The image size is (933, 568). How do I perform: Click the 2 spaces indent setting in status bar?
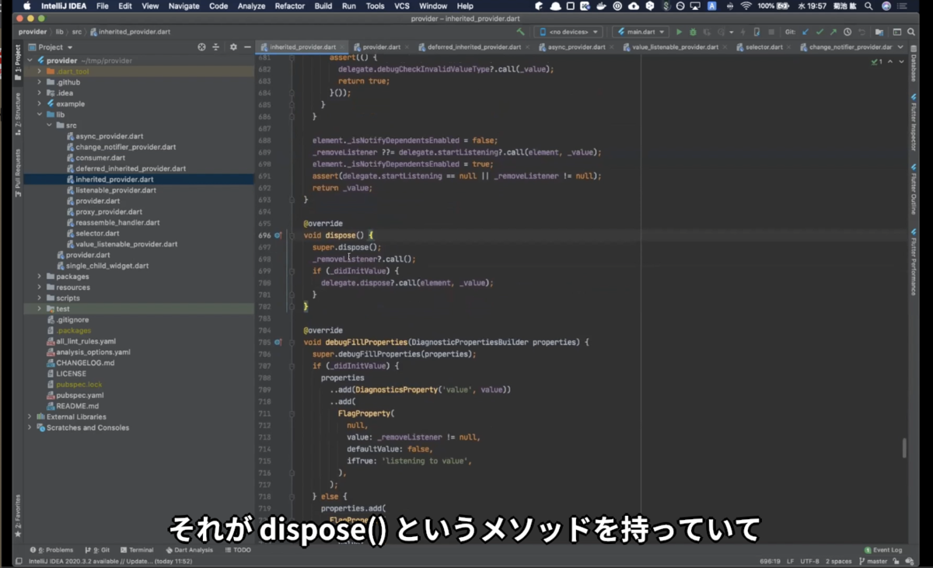[838, 561]
